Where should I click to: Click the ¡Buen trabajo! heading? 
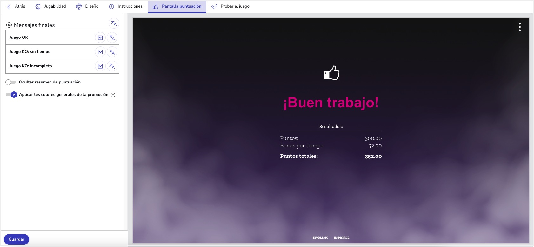click(331, 103)
